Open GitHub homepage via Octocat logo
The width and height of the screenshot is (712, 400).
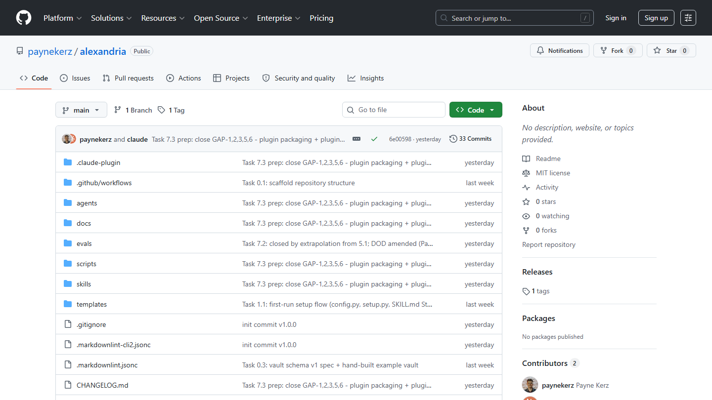pos(24,18)
